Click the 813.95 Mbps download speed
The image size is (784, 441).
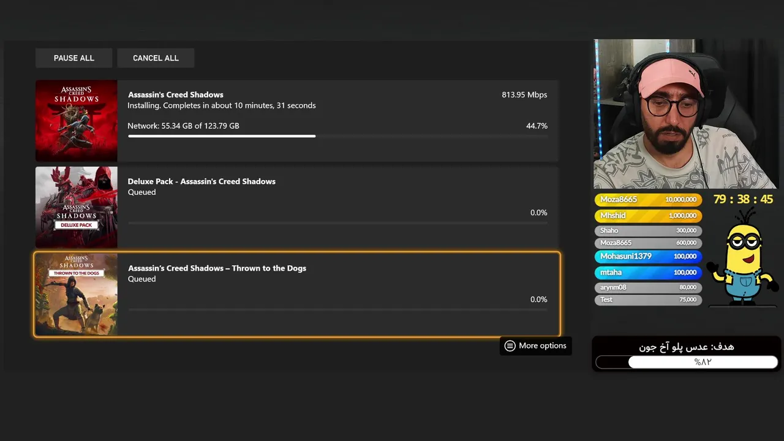[524, 95]
